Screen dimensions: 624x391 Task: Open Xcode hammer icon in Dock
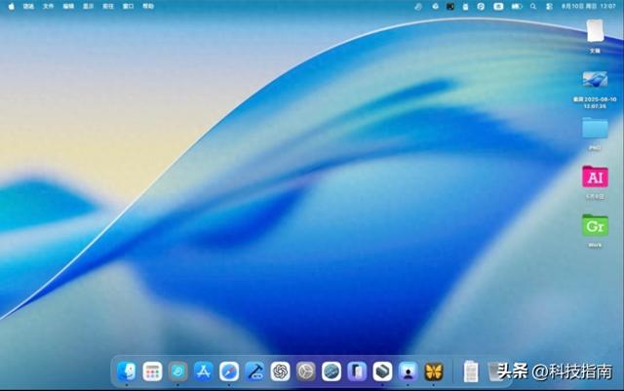click(254, 371)
